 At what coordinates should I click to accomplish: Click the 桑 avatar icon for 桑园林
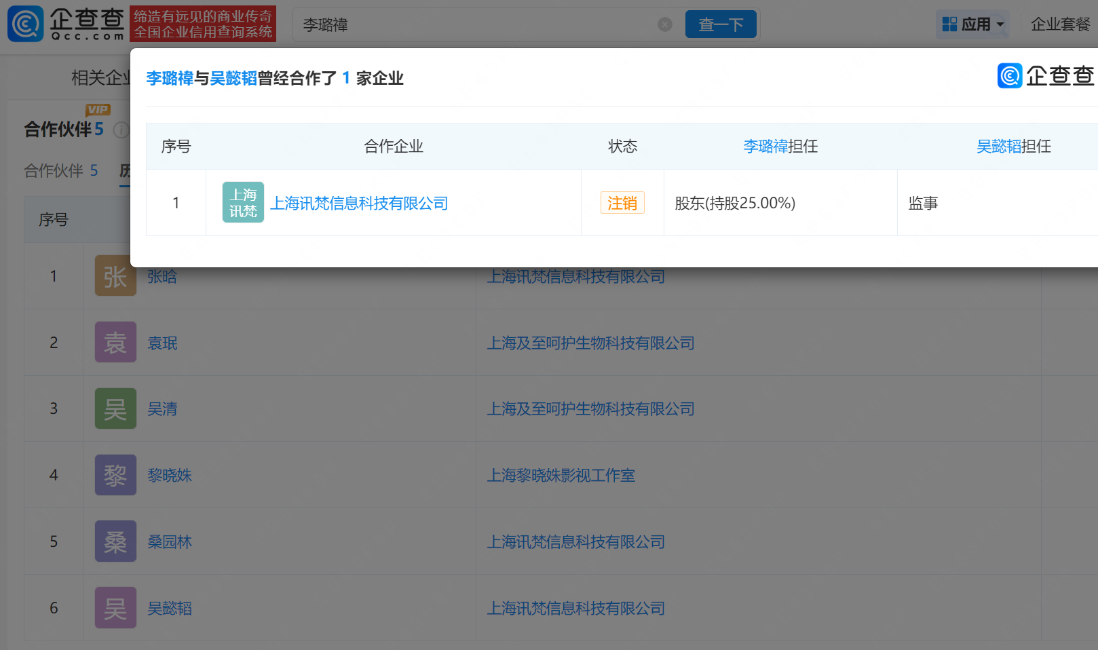pyautogui.click(x=115, y=541)
